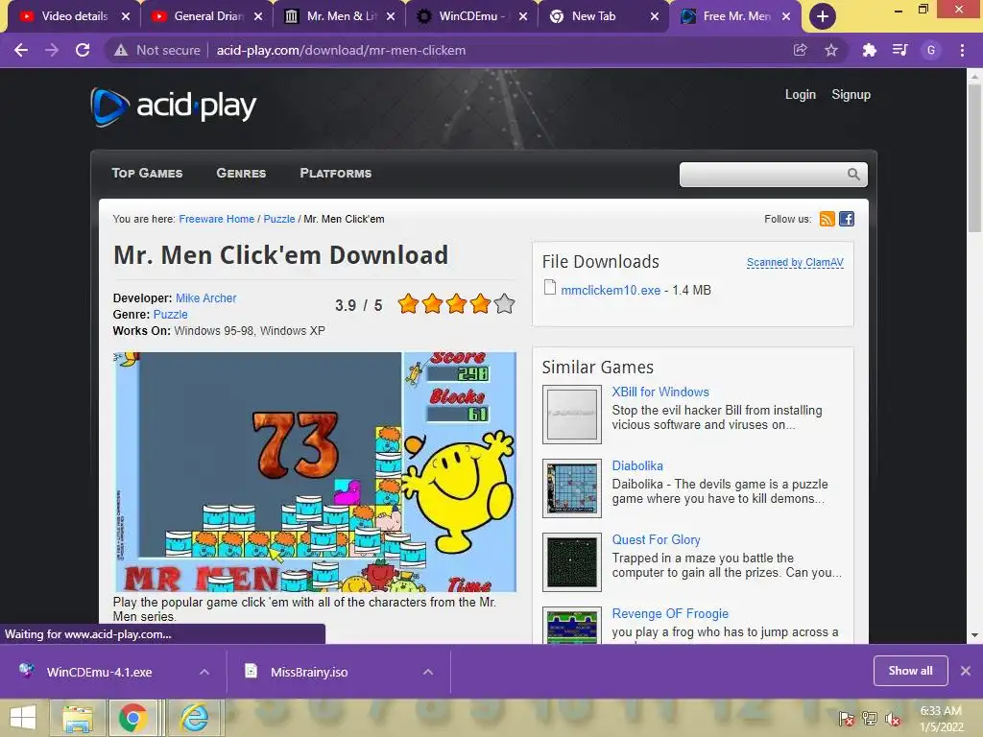Close the downloads bar
This screenshot has width=983, height=737.
click(966, 671)
